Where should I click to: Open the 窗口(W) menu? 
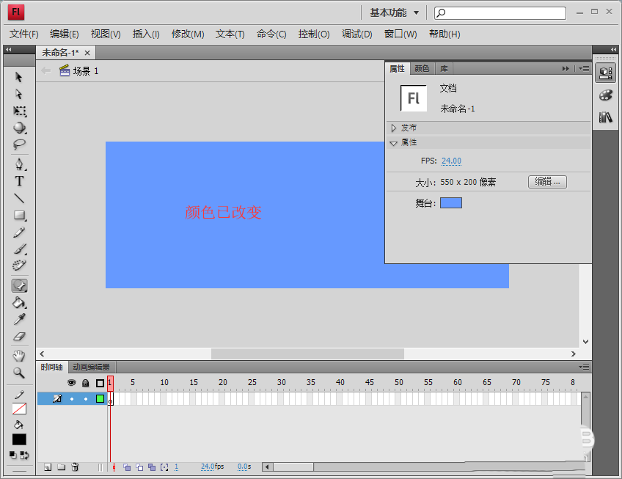[400, 34]
